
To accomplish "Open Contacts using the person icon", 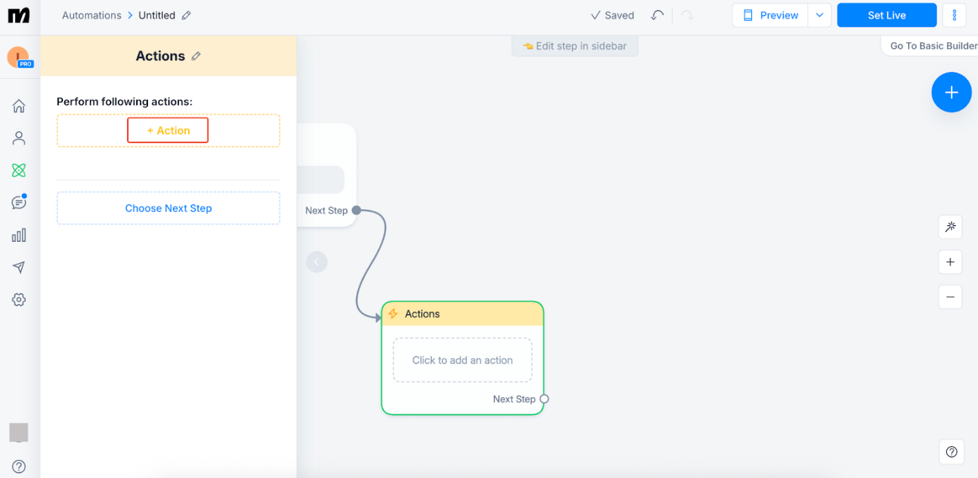I will [x=19, y=137].
